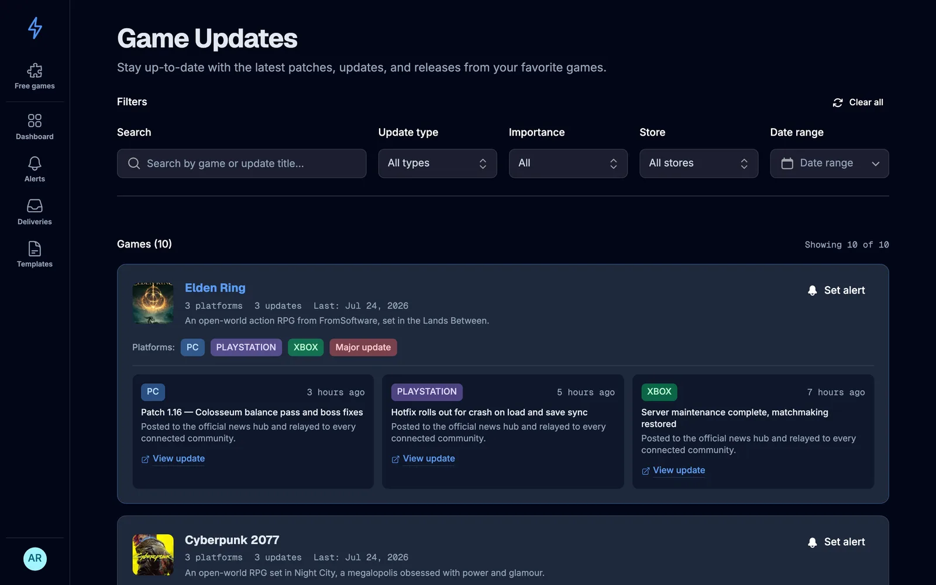This screenshot has width=936, height=585.
Task: Click the '5 hours ago' timestamp
Action: (x=586, y=393)
